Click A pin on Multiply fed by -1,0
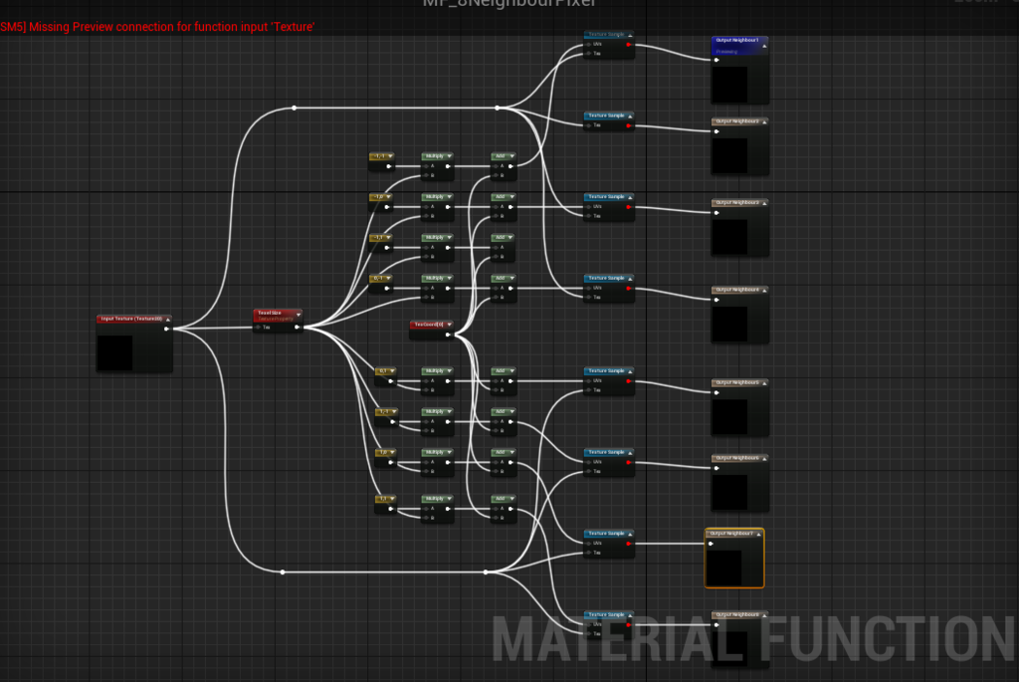The height and width of the screenshot is (682, 1019). (x=426, y=207)
